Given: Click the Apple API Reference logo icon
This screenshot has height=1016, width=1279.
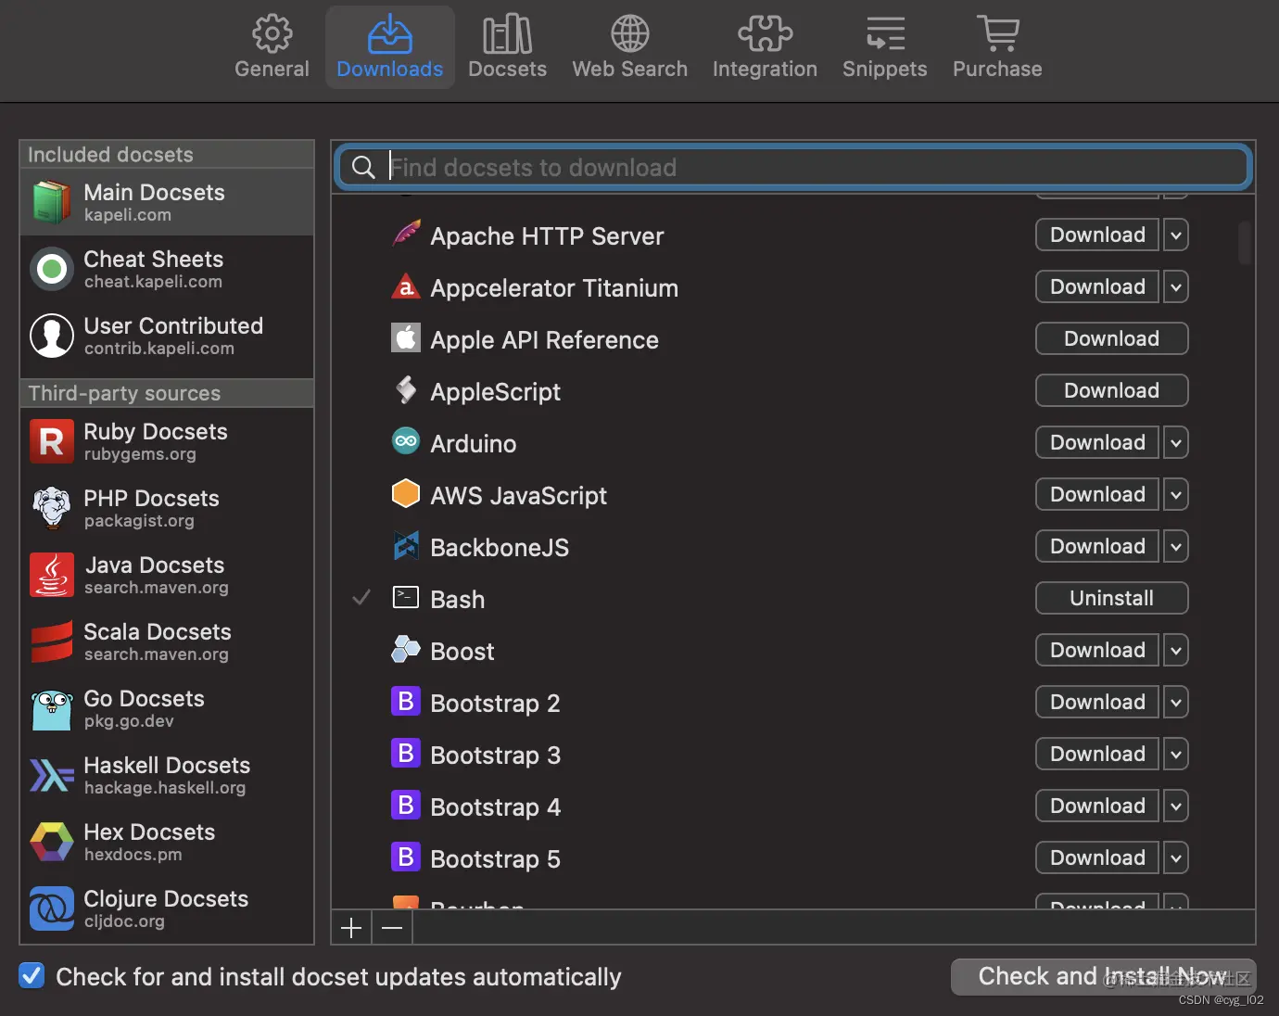Looking at the screenshot, I should [406, 337].
